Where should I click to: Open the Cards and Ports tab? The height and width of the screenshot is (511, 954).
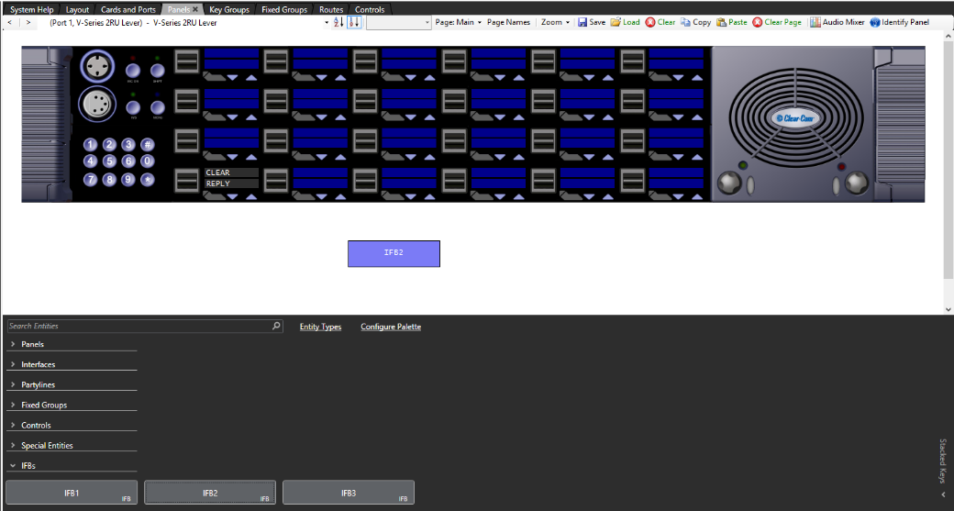[x=128, y=9]
